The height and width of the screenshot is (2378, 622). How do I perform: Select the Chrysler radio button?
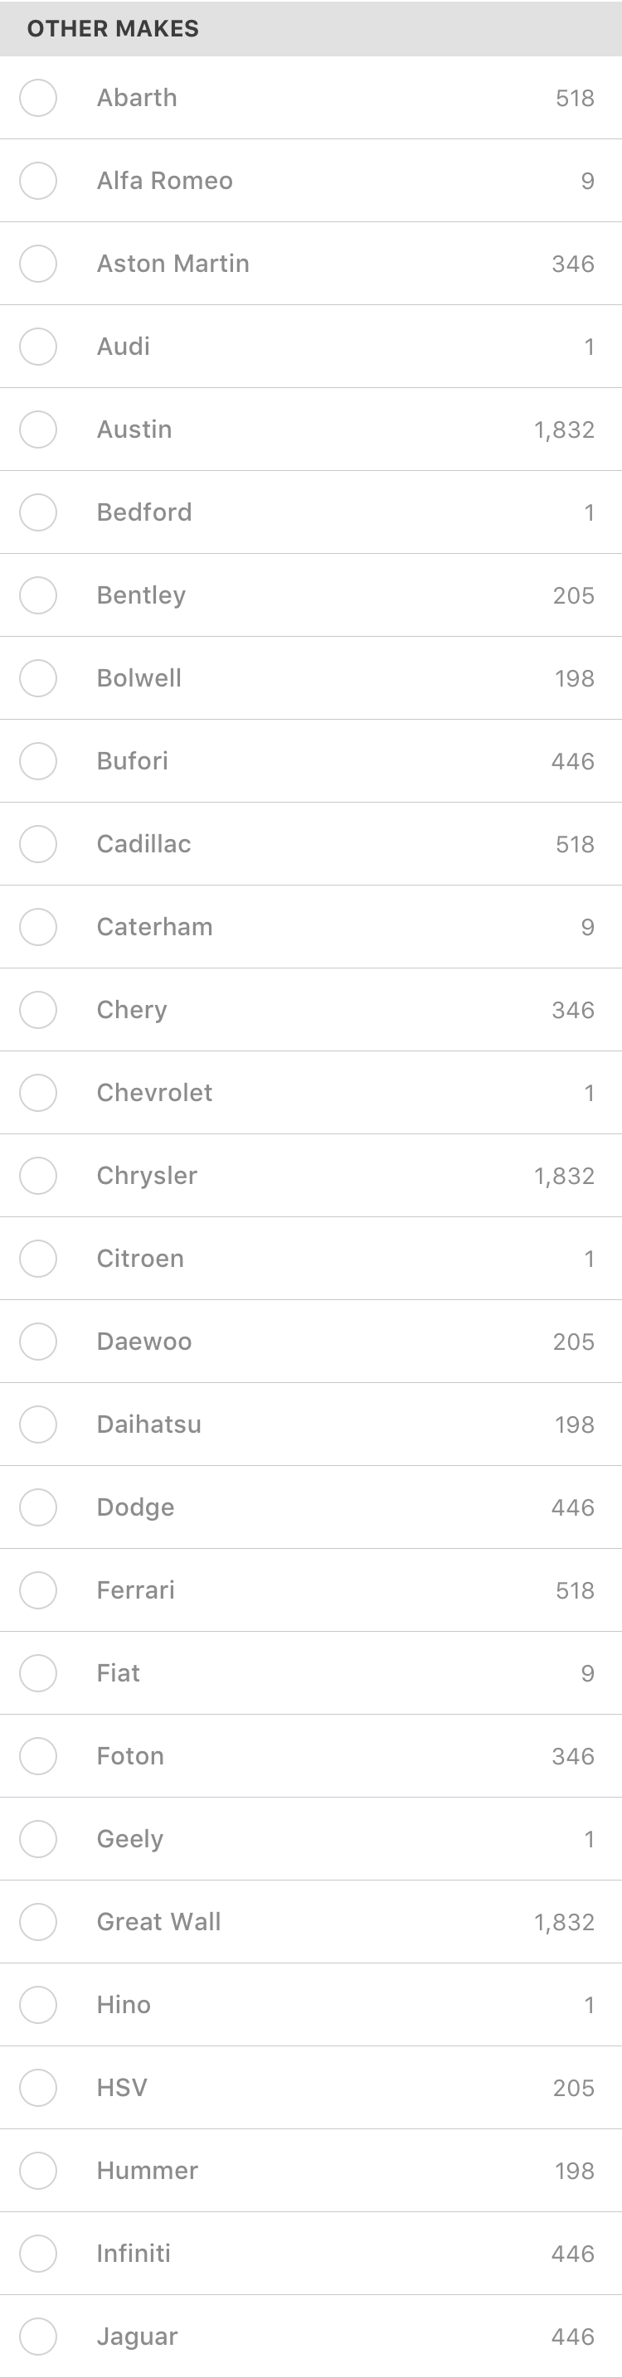point(38,1176)
